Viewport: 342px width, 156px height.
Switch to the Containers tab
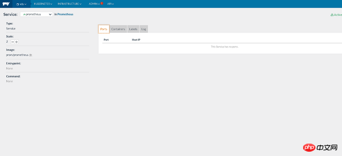click(118, 29)
